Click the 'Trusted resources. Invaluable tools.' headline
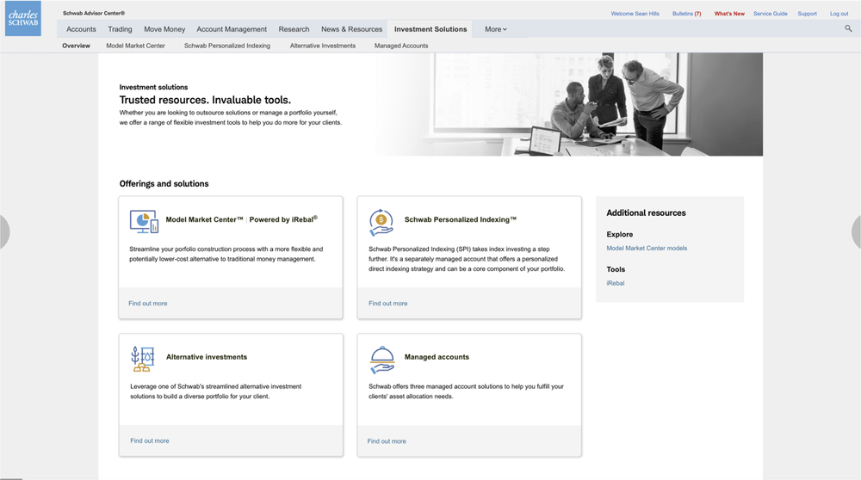The height and width of the screenshot is (480, 861). coord(206,100)
